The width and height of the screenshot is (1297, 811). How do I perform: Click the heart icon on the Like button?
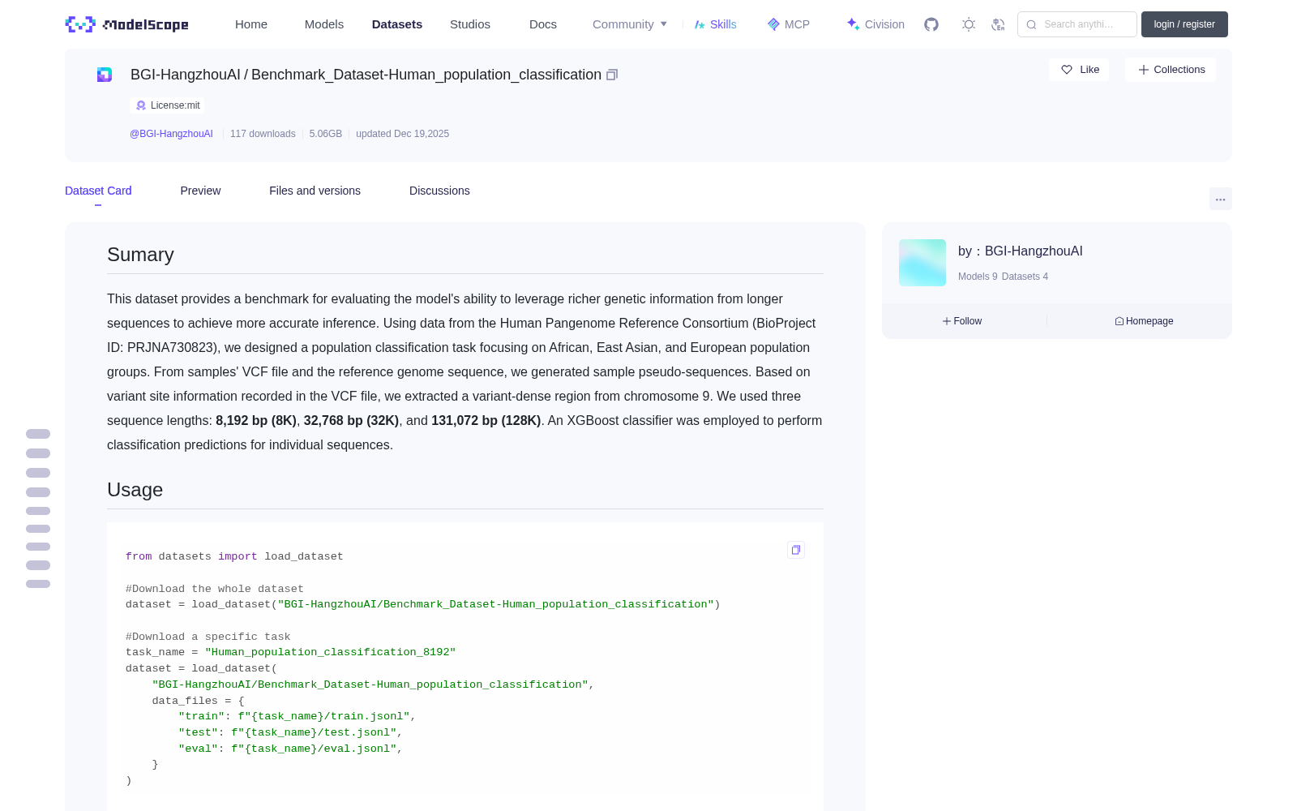click(x=1067, y=70)
